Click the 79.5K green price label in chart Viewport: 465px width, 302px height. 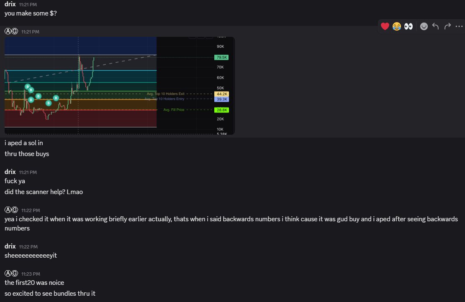pyautogui.click(x=221, y=57)
